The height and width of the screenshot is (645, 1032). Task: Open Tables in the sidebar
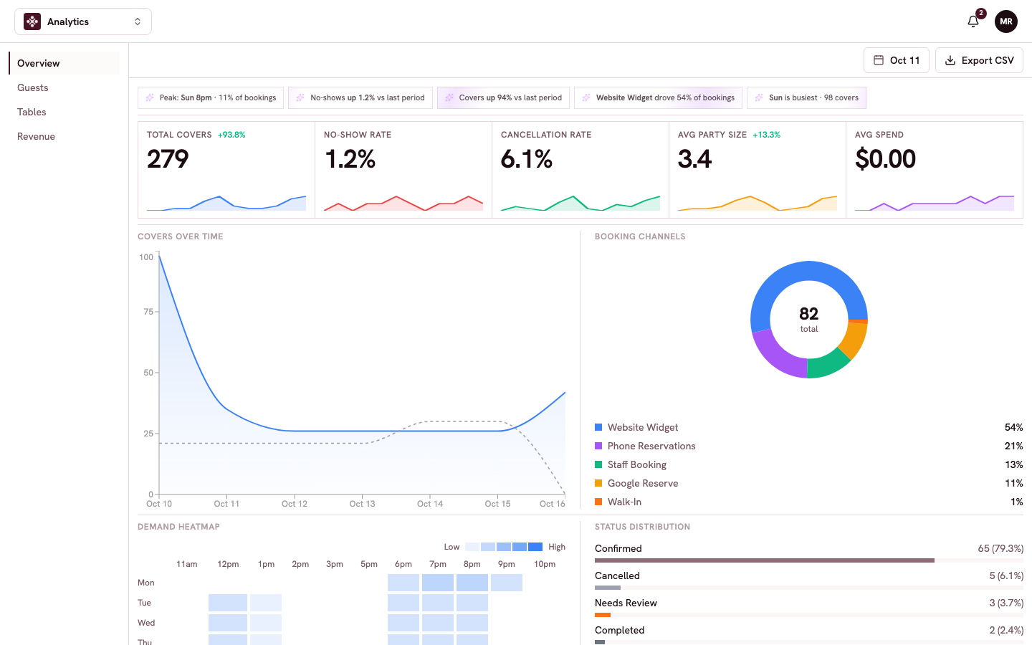[x=64, y=112]
